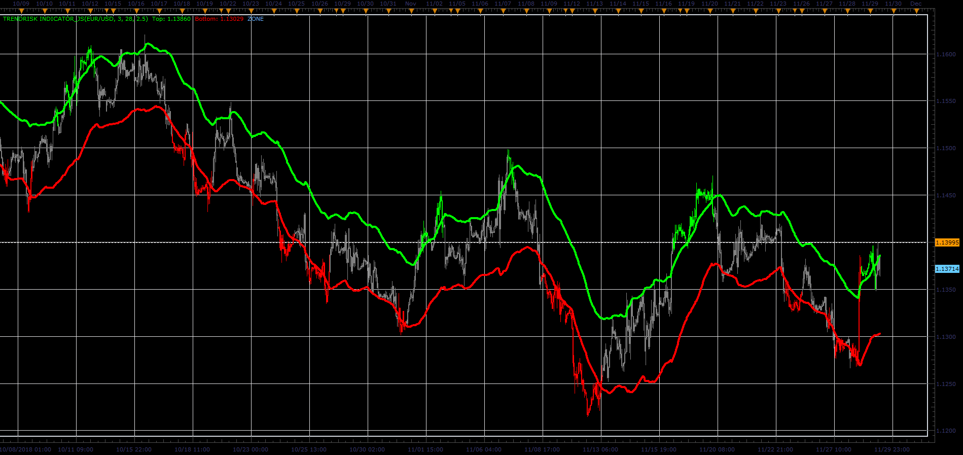Screen dimensions: 963x455
Task: Click the orange marker below the 11/21 date
Action: (732, 11)
